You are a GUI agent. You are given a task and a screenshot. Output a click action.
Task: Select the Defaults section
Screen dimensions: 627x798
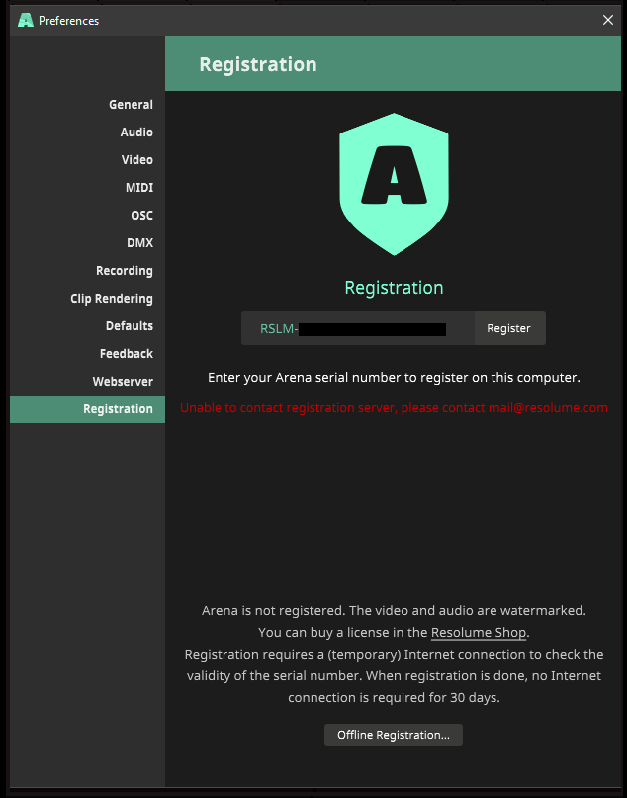(129, 326)
